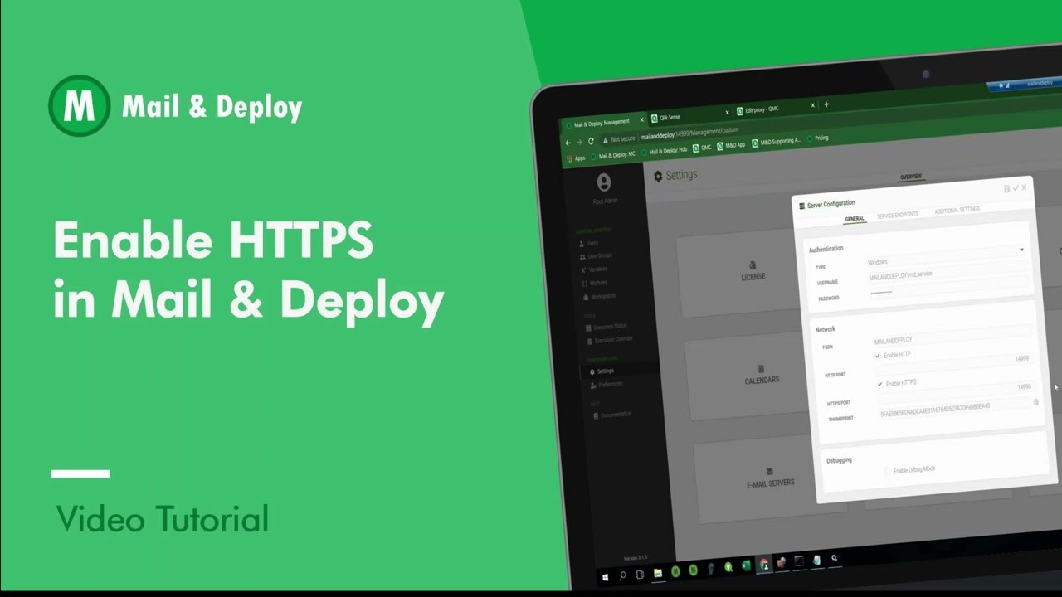This screenshot has width=1062, height=597.
Task: Toggle the Enable HTTPS checkbox
Action: pyautogui.click(x=880, y=384)
